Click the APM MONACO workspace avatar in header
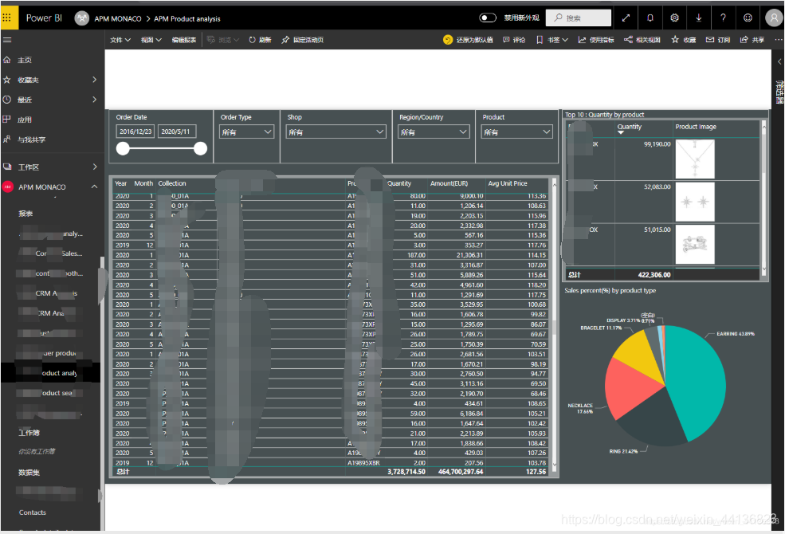Viewport: 785px width, 534px height. tap(81, 18)
